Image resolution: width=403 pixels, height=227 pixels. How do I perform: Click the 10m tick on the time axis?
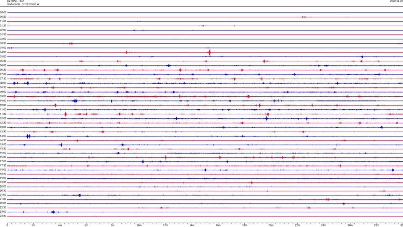tap(139, 225)
